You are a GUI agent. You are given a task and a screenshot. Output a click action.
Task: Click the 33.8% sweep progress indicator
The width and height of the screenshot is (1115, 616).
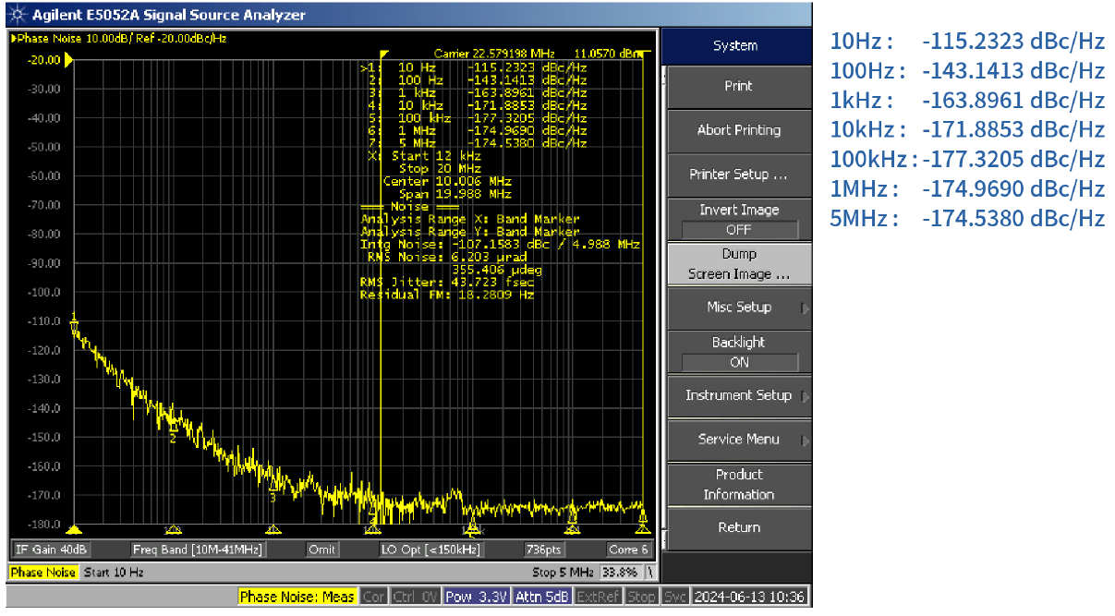coord(618,573)
